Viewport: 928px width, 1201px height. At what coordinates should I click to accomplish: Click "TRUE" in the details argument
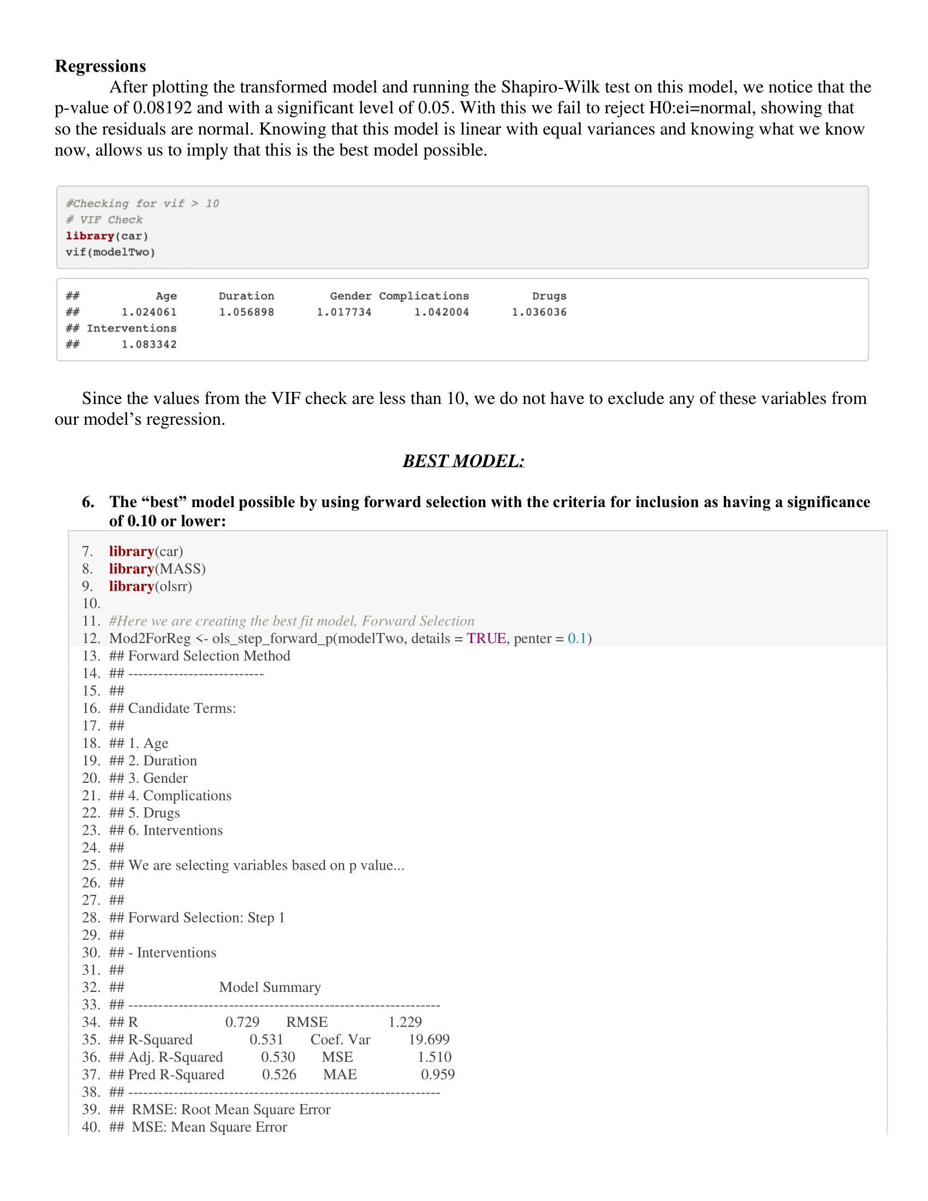click(x=486, y=639)
